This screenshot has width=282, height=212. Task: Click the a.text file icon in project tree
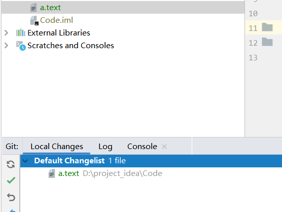point(33,8)
